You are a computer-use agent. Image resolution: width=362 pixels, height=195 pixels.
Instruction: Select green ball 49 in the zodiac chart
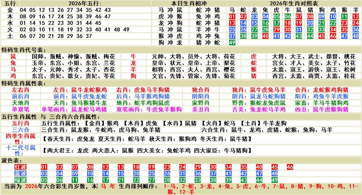point(232,43)
